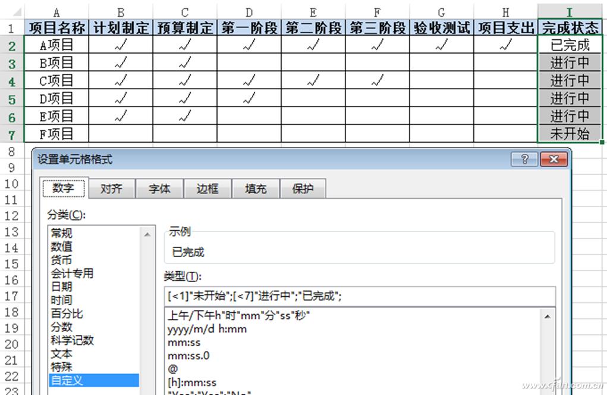
Task: Switch to the 字体 tab
Action: [x=159, y=189]
